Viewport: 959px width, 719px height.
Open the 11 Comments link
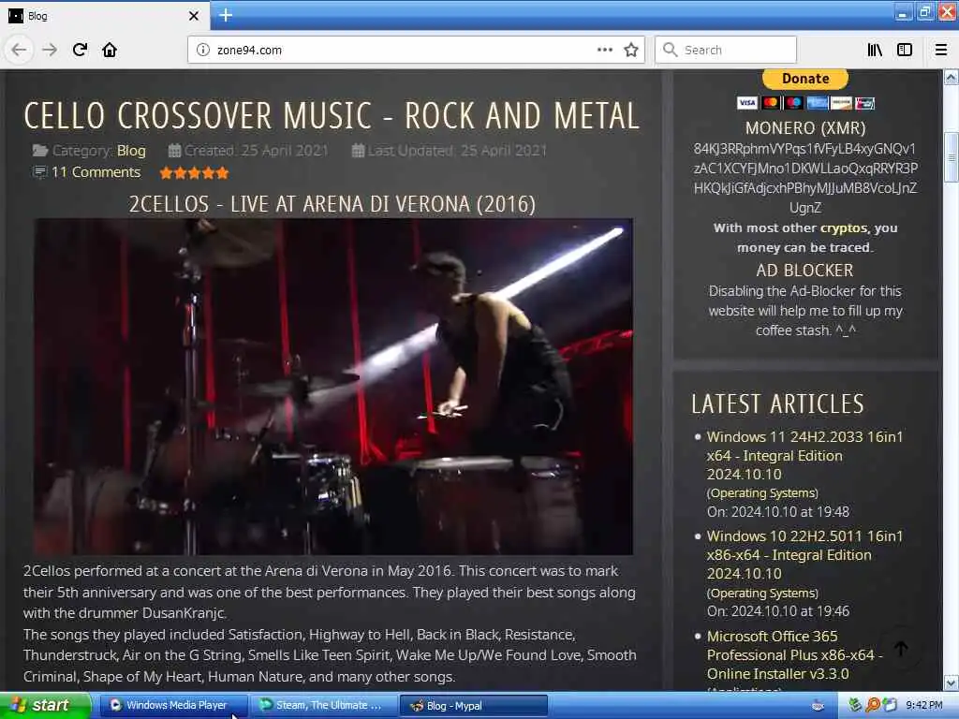coord(96,172)
